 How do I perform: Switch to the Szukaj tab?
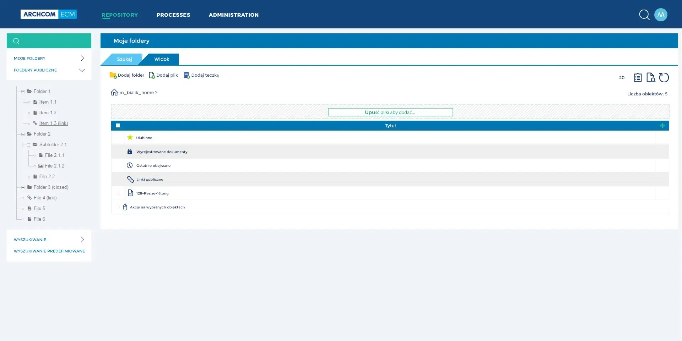click(124, 59)
